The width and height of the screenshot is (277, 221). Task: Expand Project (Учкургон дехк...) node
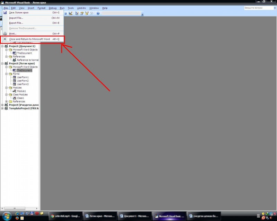[x=2, y=105]
